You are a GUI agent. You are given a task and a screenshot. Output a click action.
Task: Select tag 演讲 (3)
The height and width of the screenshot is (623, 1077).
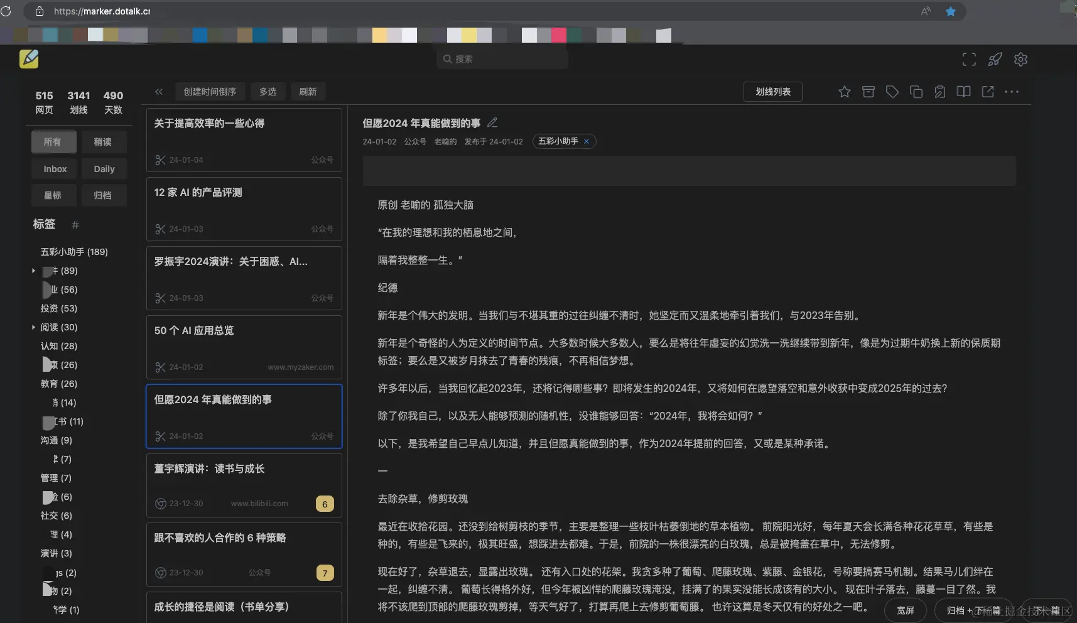coord(57,553)
